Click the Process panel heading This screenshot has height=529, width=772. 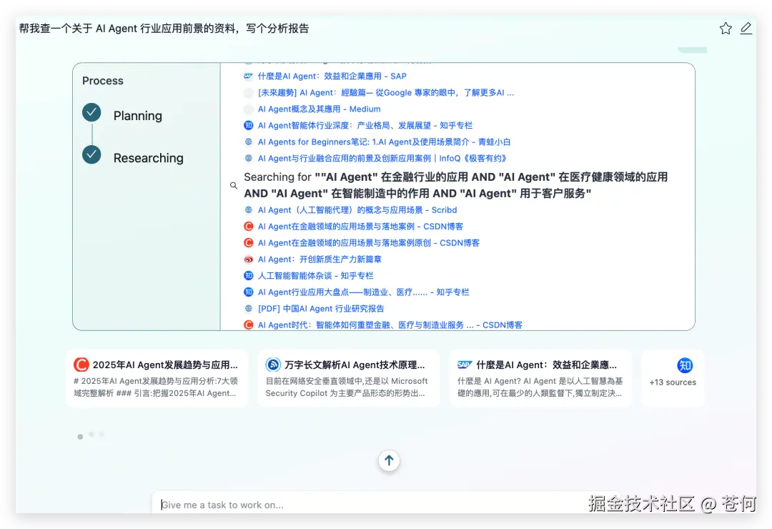(102, 81)
